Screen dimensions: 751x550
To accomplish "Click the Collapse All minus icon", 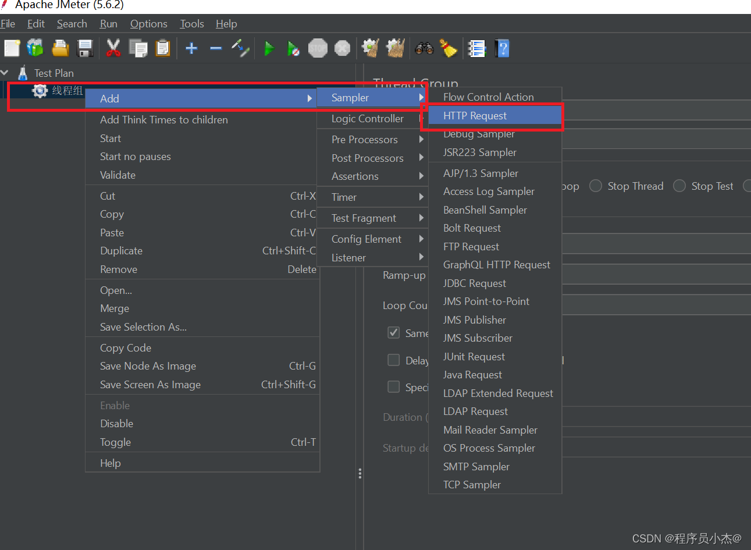I will [x=216, y=48].
